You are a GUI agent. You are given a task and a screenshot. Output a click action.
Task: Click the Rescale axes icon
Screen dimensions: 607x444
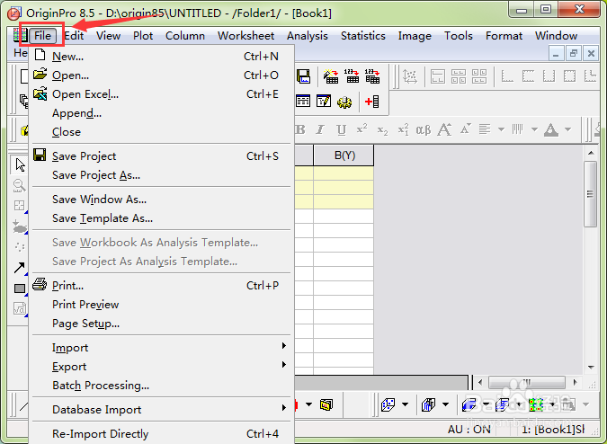click(x=410, y=76)
